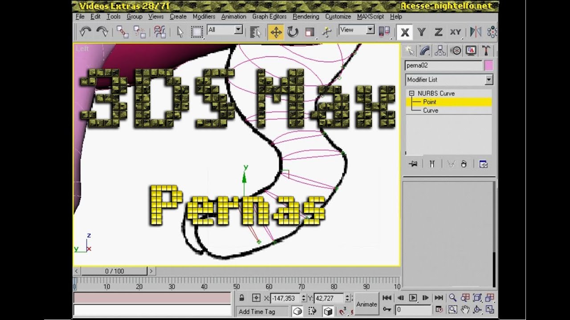Viewport: 570px width, 320px height.
Task: Open the Select by Name list icon
Action: point(255,32)
